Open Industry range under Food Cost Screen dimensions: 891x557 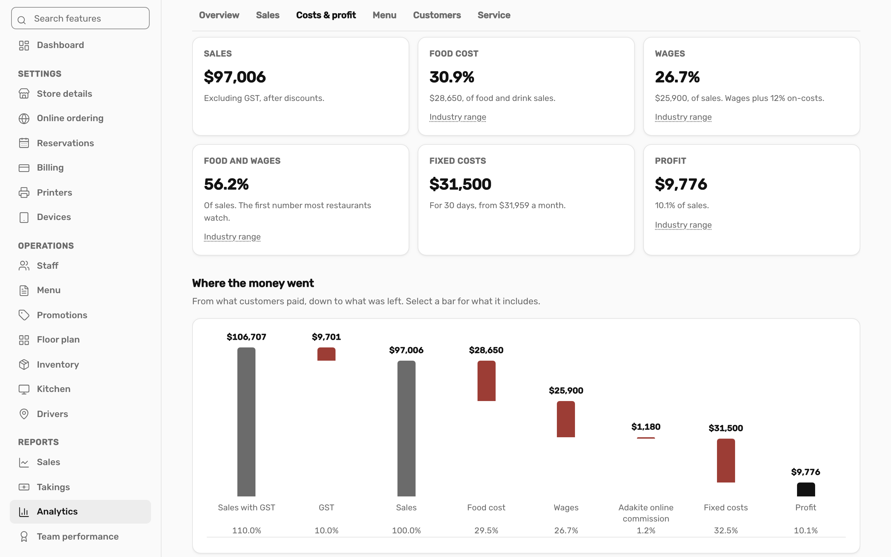click(x=458, y=117)
